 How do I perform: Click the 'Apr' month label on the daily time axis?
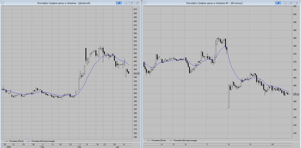point(118,147)
